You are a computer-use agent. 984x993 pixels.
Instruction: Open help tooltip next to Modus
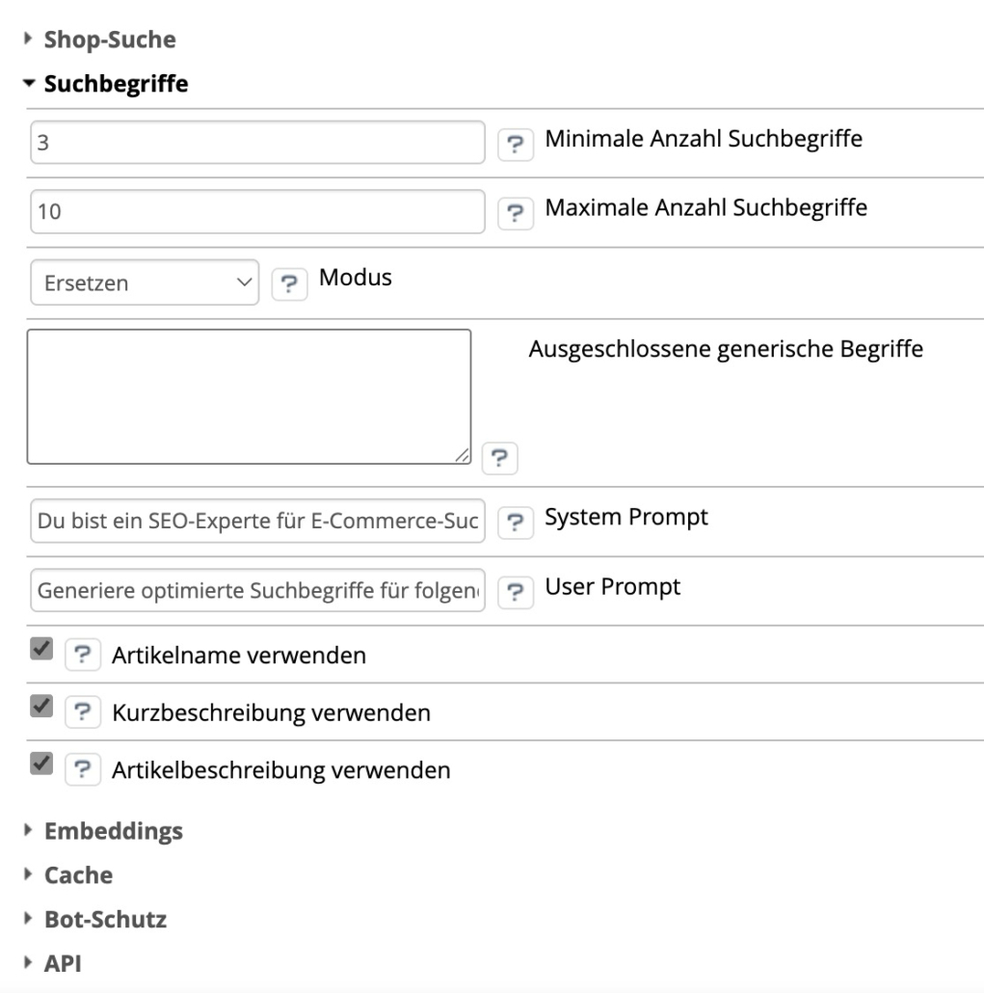pyautogui.click(x=288, y=283)
